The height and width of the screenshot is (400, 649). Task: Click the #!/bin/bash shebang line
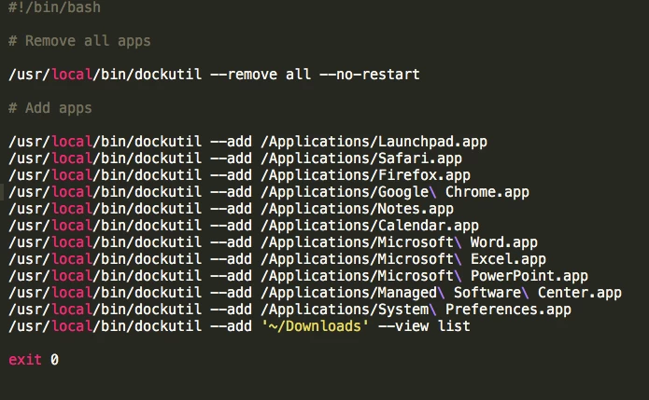54,7
